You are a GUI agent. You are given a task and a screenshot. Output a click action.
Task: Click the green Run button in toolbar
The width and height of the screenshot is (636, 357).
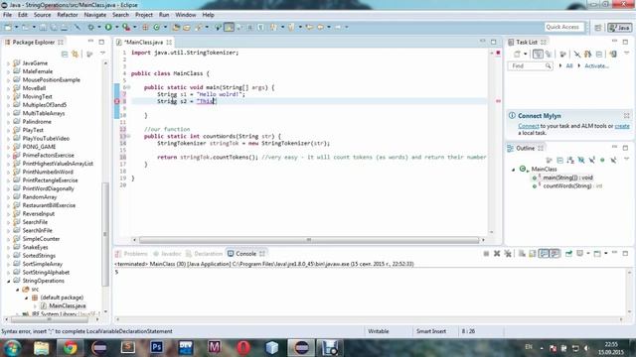point(108,27)
